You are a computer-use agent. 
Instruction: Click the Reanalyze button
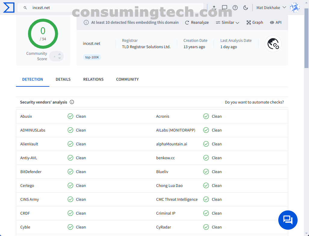pos(197,23)
